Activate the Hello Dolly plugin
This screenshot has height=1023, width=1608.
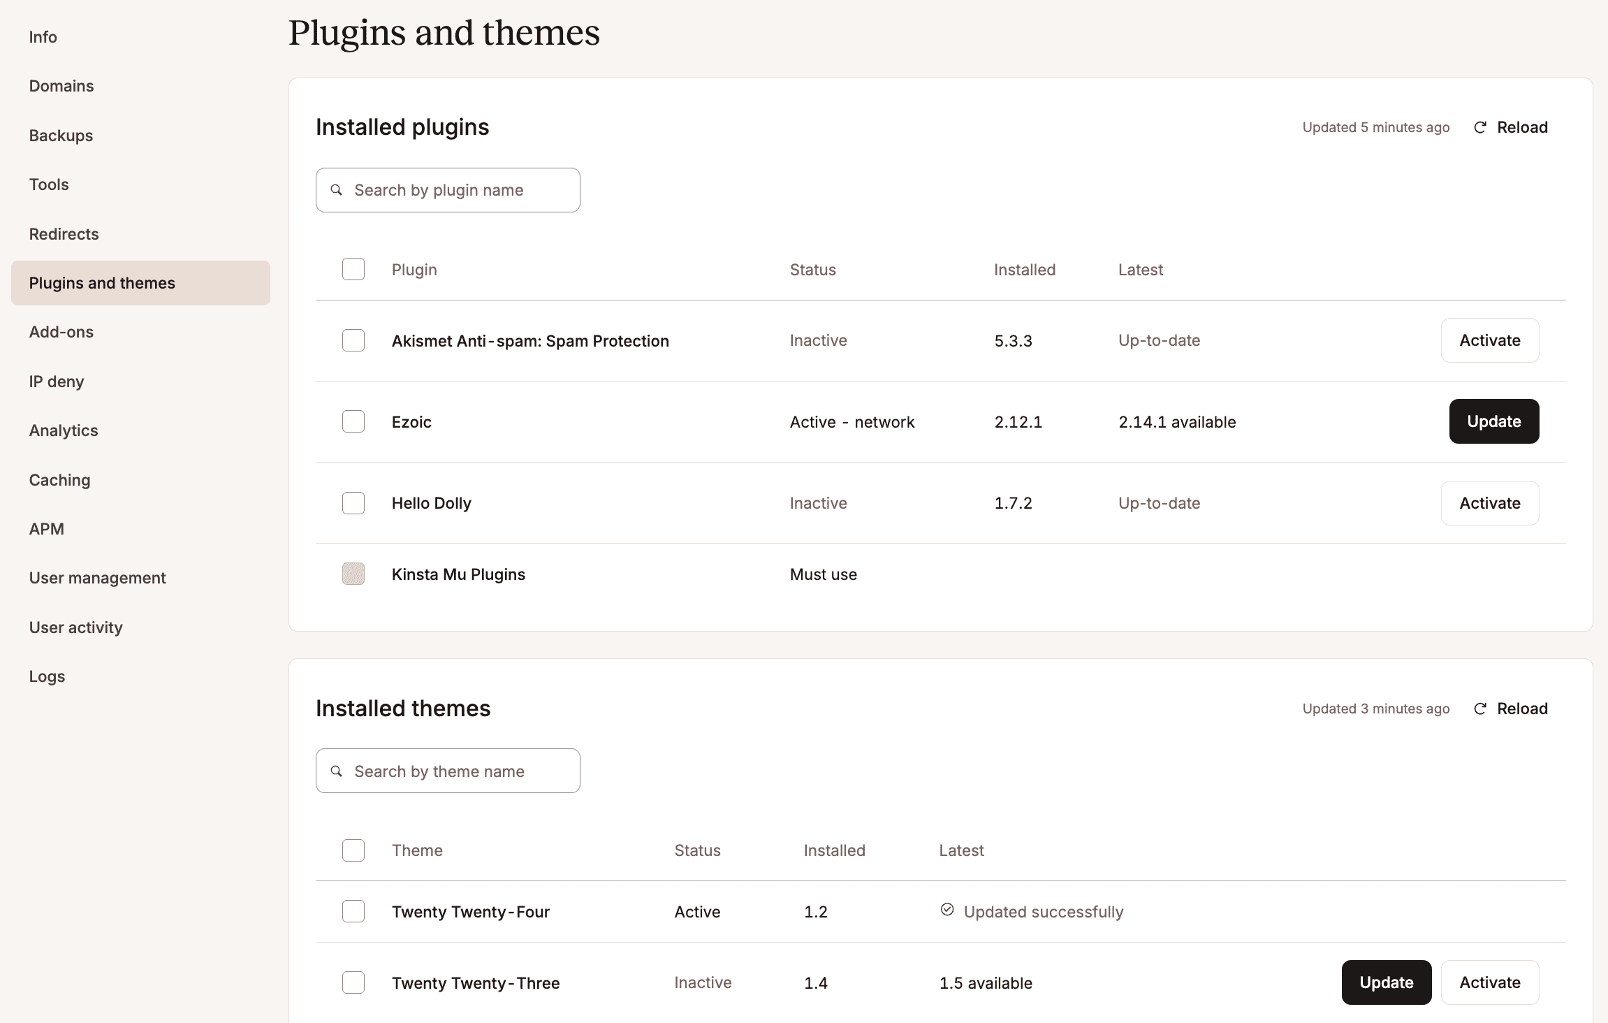pos(1489,503)
